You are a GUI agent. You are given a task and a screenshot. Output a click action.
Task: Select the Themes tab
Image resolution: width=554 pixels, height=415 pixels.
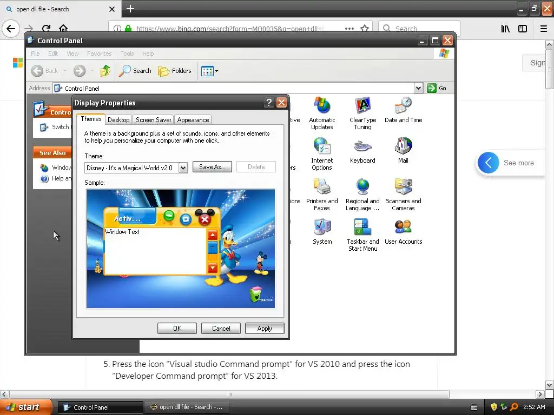(x=91, y=119)
